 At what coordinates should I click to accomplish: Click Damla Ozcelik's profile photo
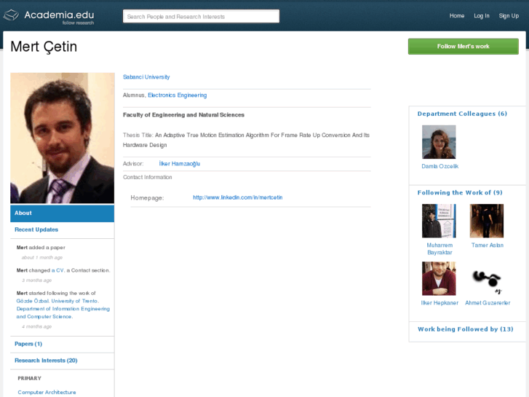439,142
